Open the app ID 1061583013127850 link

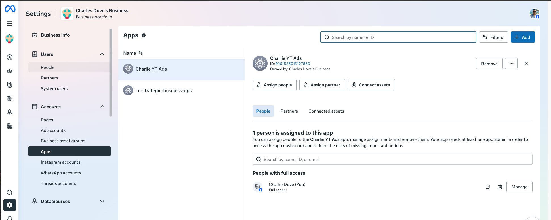(293, 64)
